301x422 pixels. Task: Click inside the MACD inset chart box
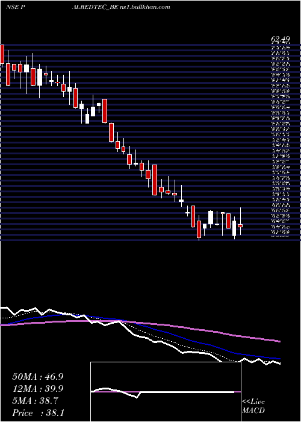click(x=166, y=392)
